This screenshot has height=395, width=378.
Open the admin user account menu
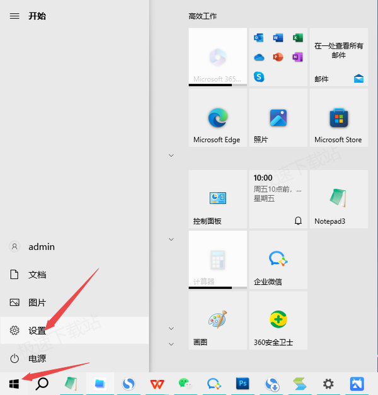click(74, 246)
